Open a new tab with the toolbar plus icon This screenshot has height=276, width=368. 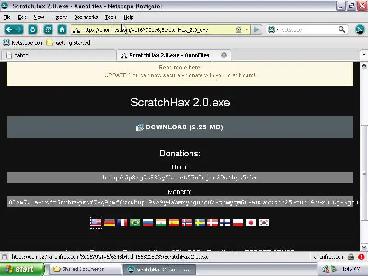(x=48, y=29)
